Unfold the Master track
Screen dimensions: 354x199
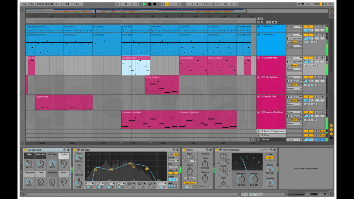[x=258, y=139]
